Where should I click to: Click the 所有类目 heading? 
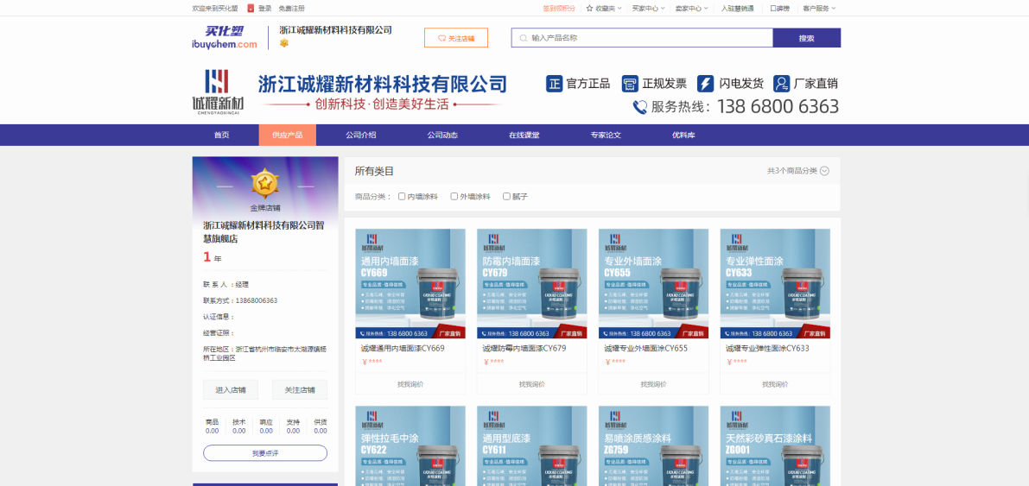374,171
